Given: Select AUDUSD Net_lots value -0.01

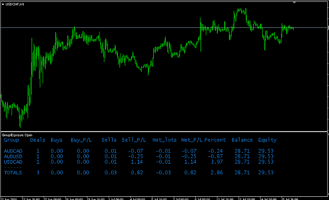Looking at the screenshot, I should (x=163, y=156).
